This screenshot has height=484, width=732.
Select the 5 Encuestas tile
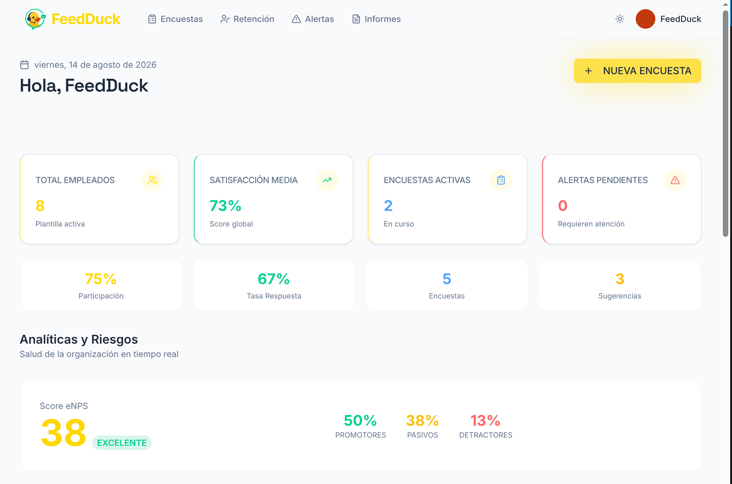(447, 285)
